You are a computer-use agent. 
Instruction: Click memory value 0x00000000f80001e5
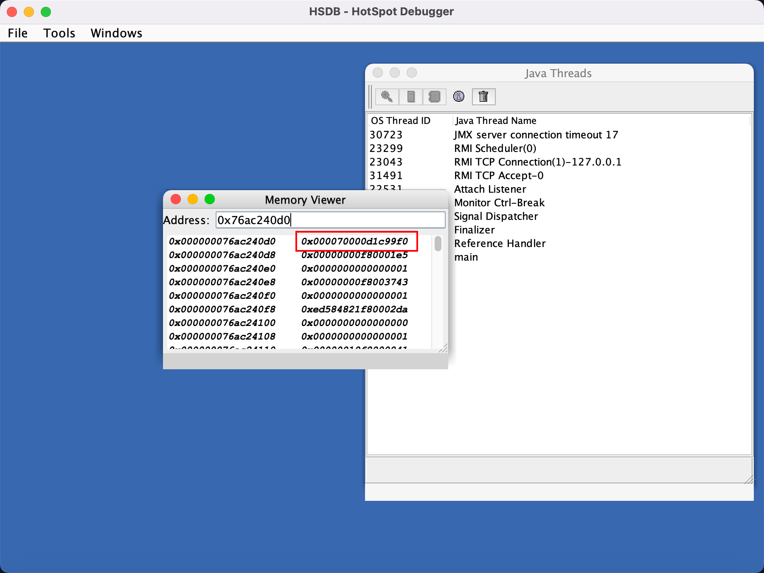point(355,255)
